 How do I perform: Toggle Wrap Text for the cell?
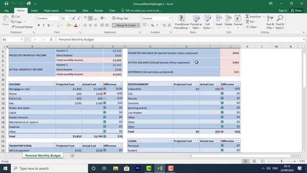[x=120, y=18]
